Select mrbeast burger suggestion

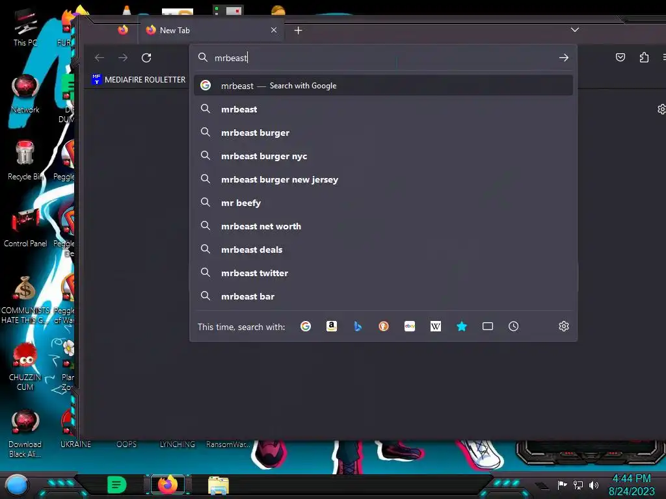click(383, 133)
